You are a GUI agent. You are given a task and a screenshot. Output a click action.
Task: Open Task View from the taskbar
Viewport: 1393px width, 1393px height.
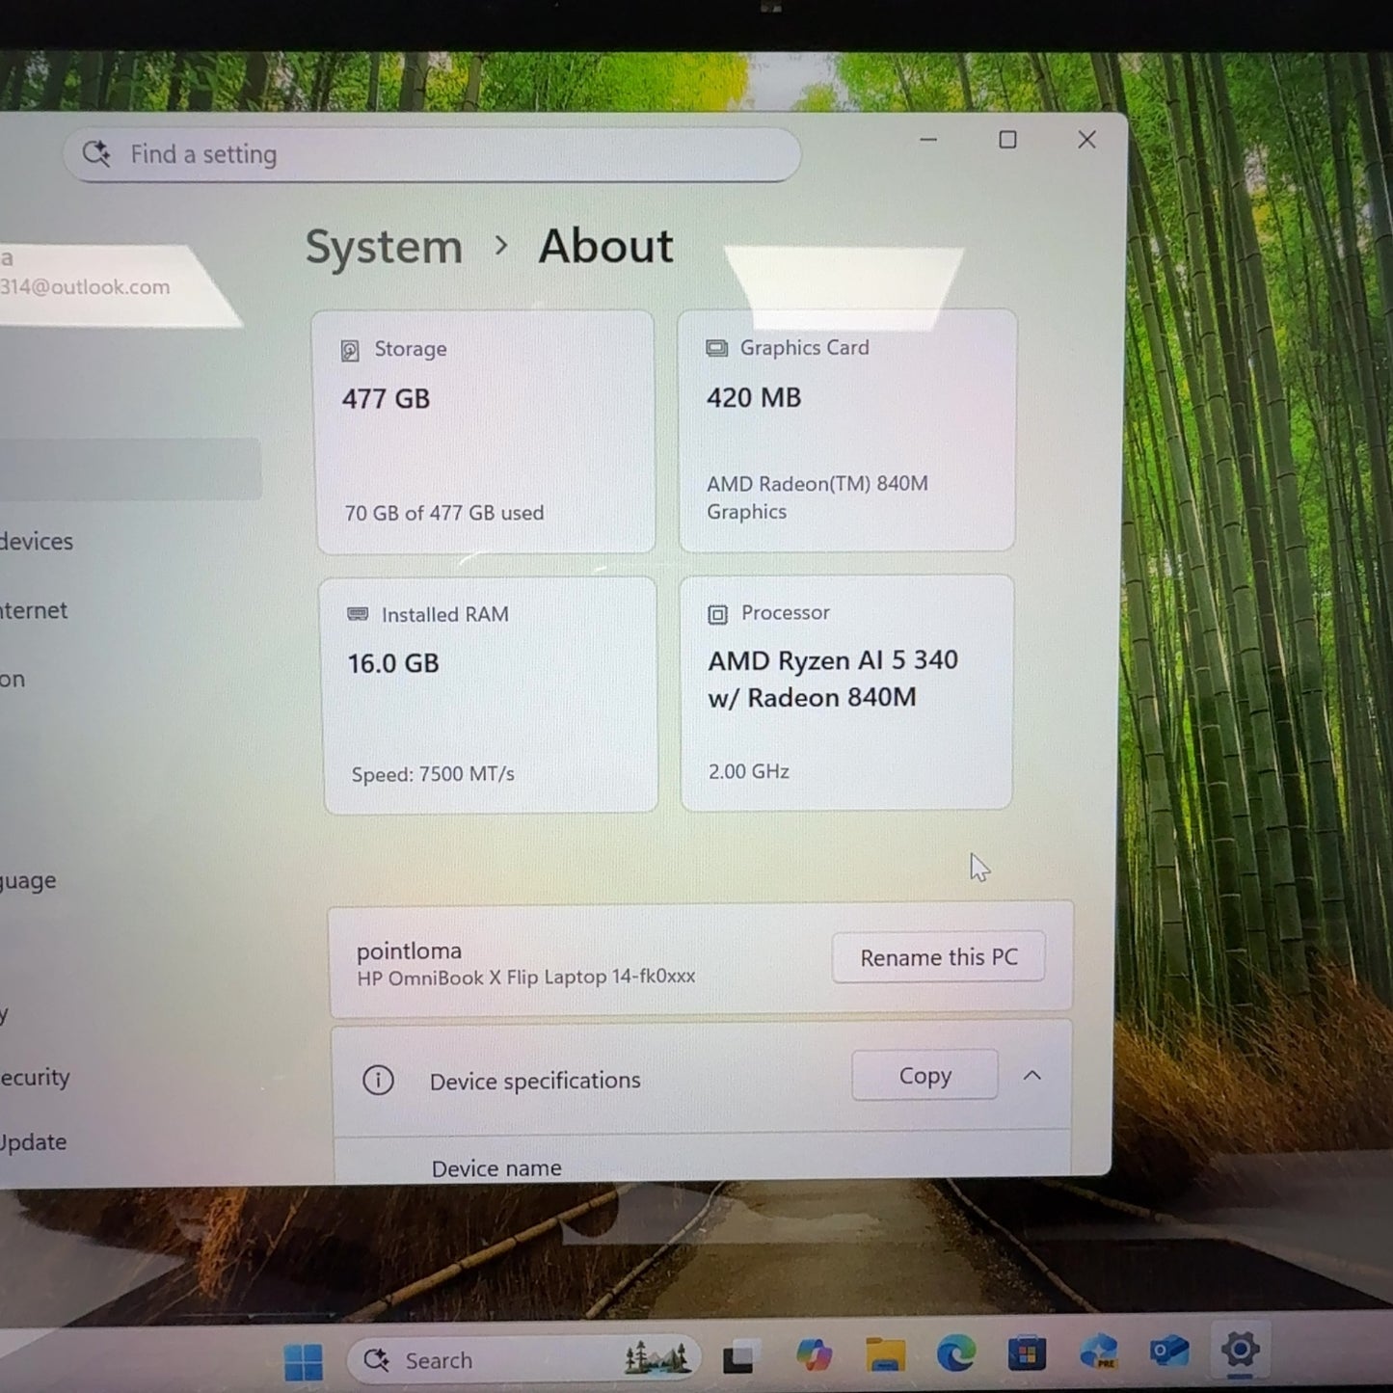pyautogui.click(x=739, y=1358)
